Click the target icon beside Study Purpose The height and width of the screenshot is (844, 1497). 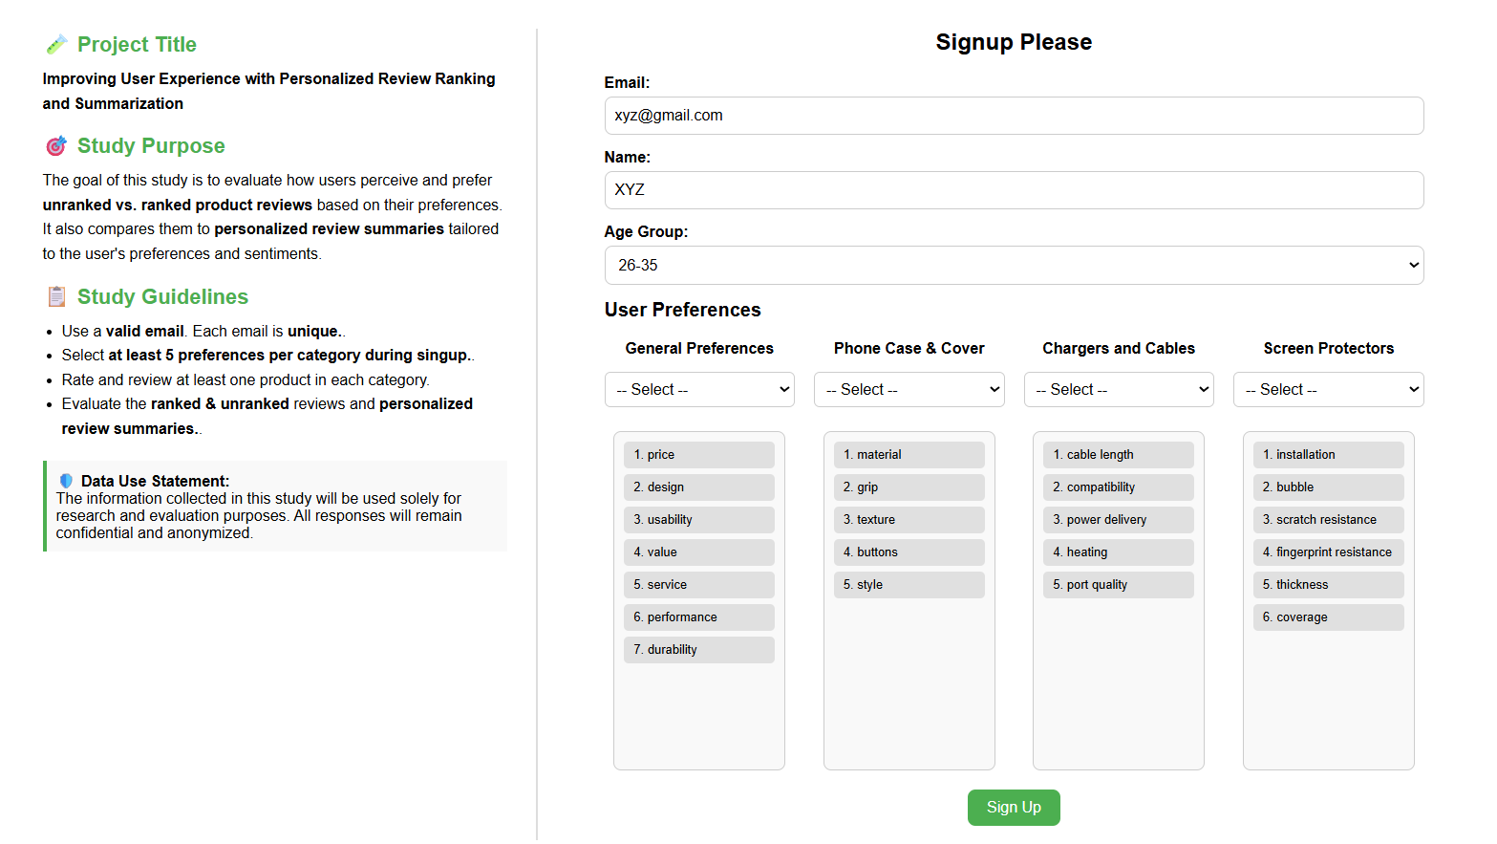(56, 146)
